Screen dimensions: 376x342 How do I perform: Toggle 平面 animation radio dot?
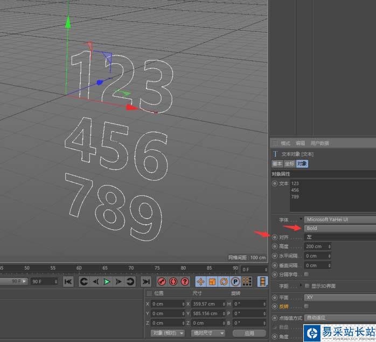275,298
